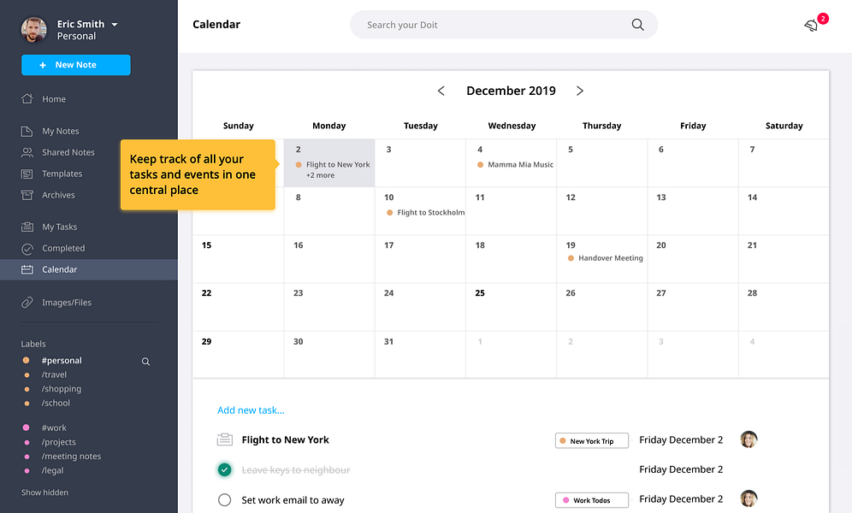This screenshot has height=513, width=852.
Task: Go to previous month with left chevron
Action: tap(441, 91)
